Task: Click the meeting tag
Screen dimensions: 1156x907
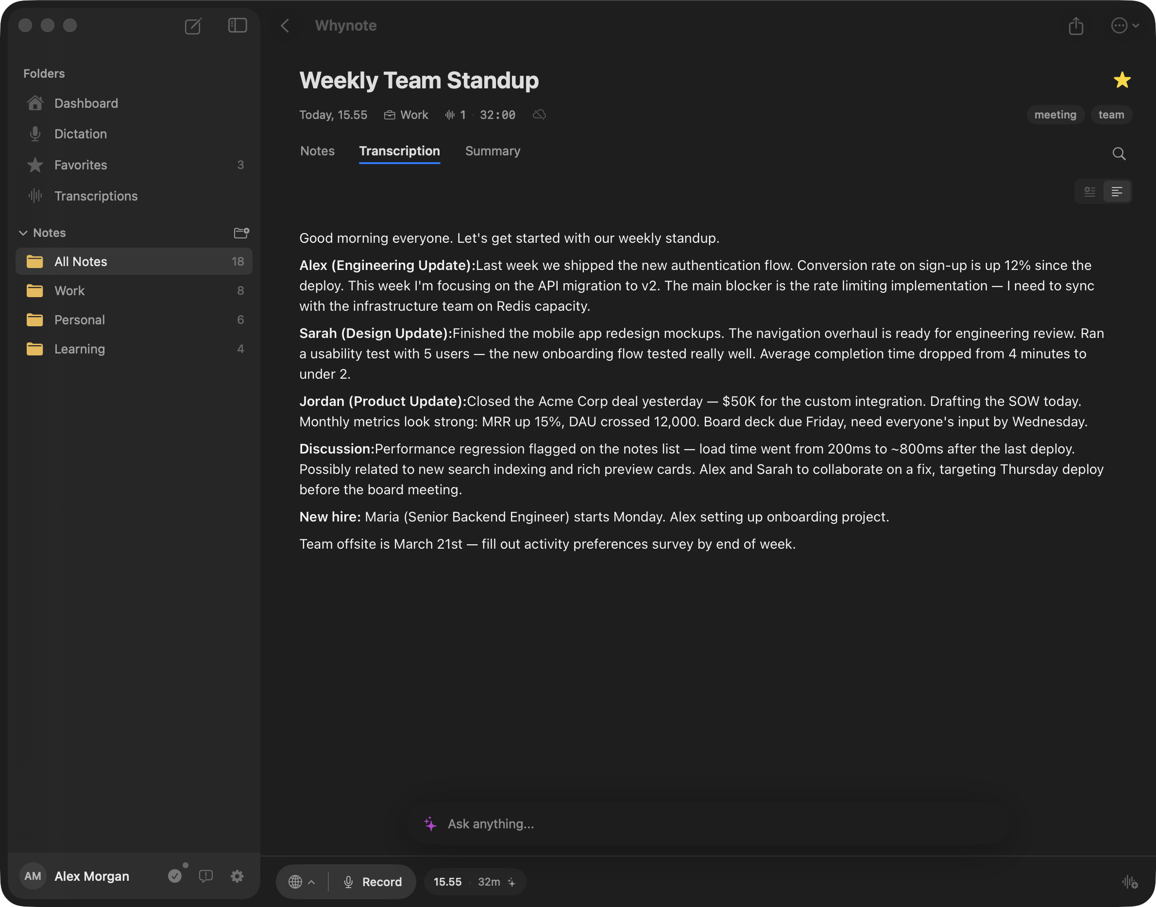Action: [1054, 115]
